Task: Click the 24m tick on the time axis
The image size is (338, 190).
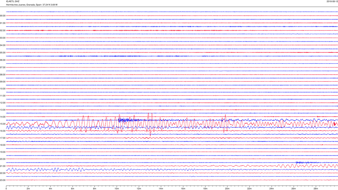Action: point(271,189)
